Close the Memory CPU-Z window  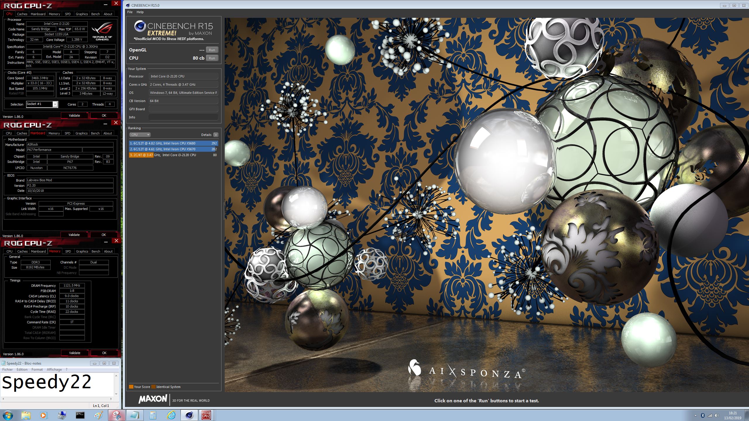pyautogui.click(x=116, y=241)
